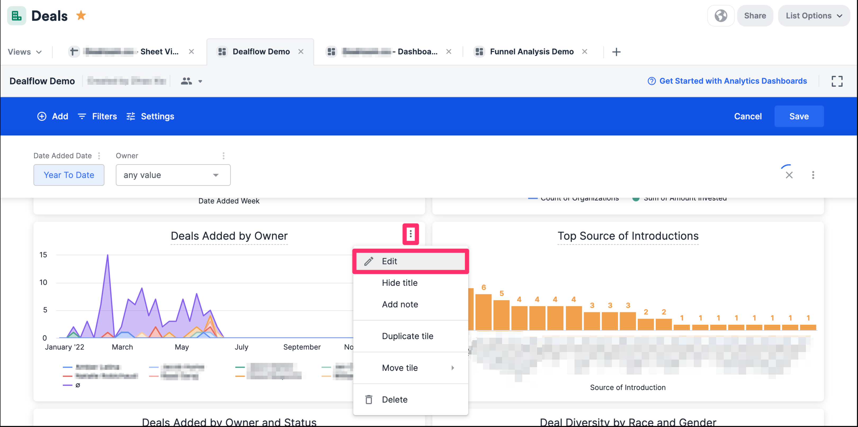Click the Funnel Analysis Demo dashboard icon
This screenshot has width=858, height=427.
click(x=479, y=51)
